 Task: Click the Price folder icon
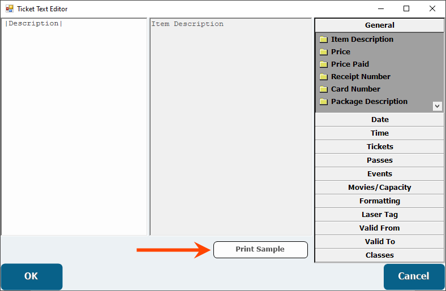[x=323, y=52]
